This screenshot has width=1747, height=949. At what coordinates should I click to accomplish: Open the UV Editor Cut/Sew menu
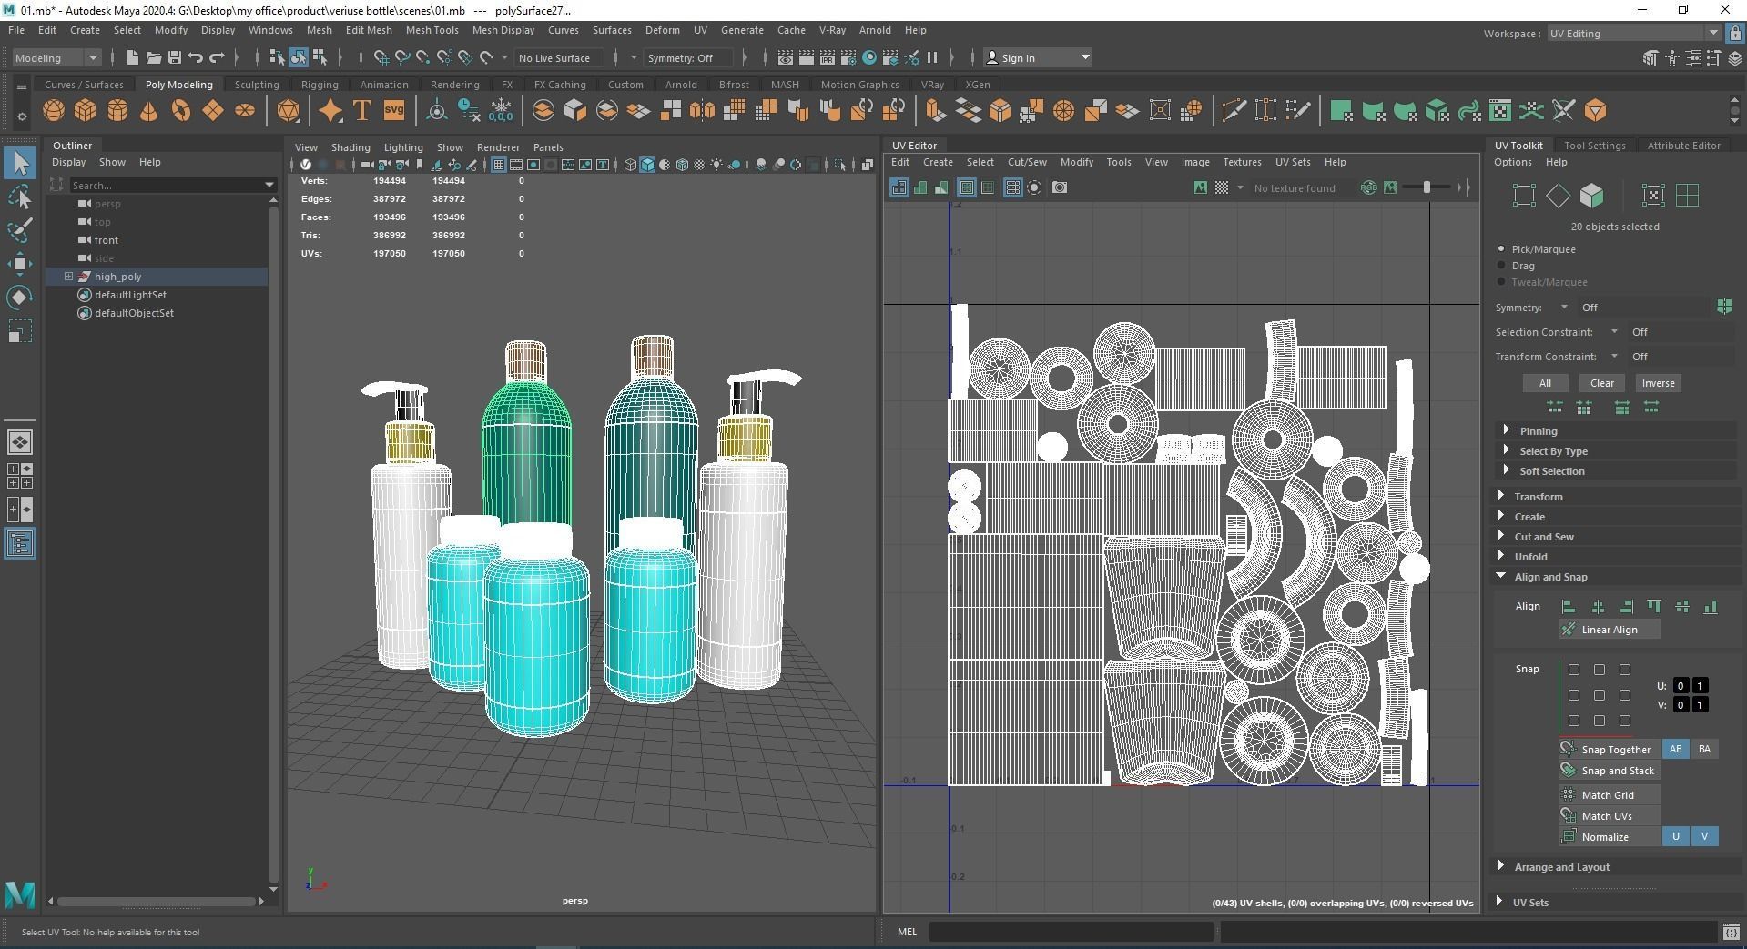click(x=1027, y=162)
